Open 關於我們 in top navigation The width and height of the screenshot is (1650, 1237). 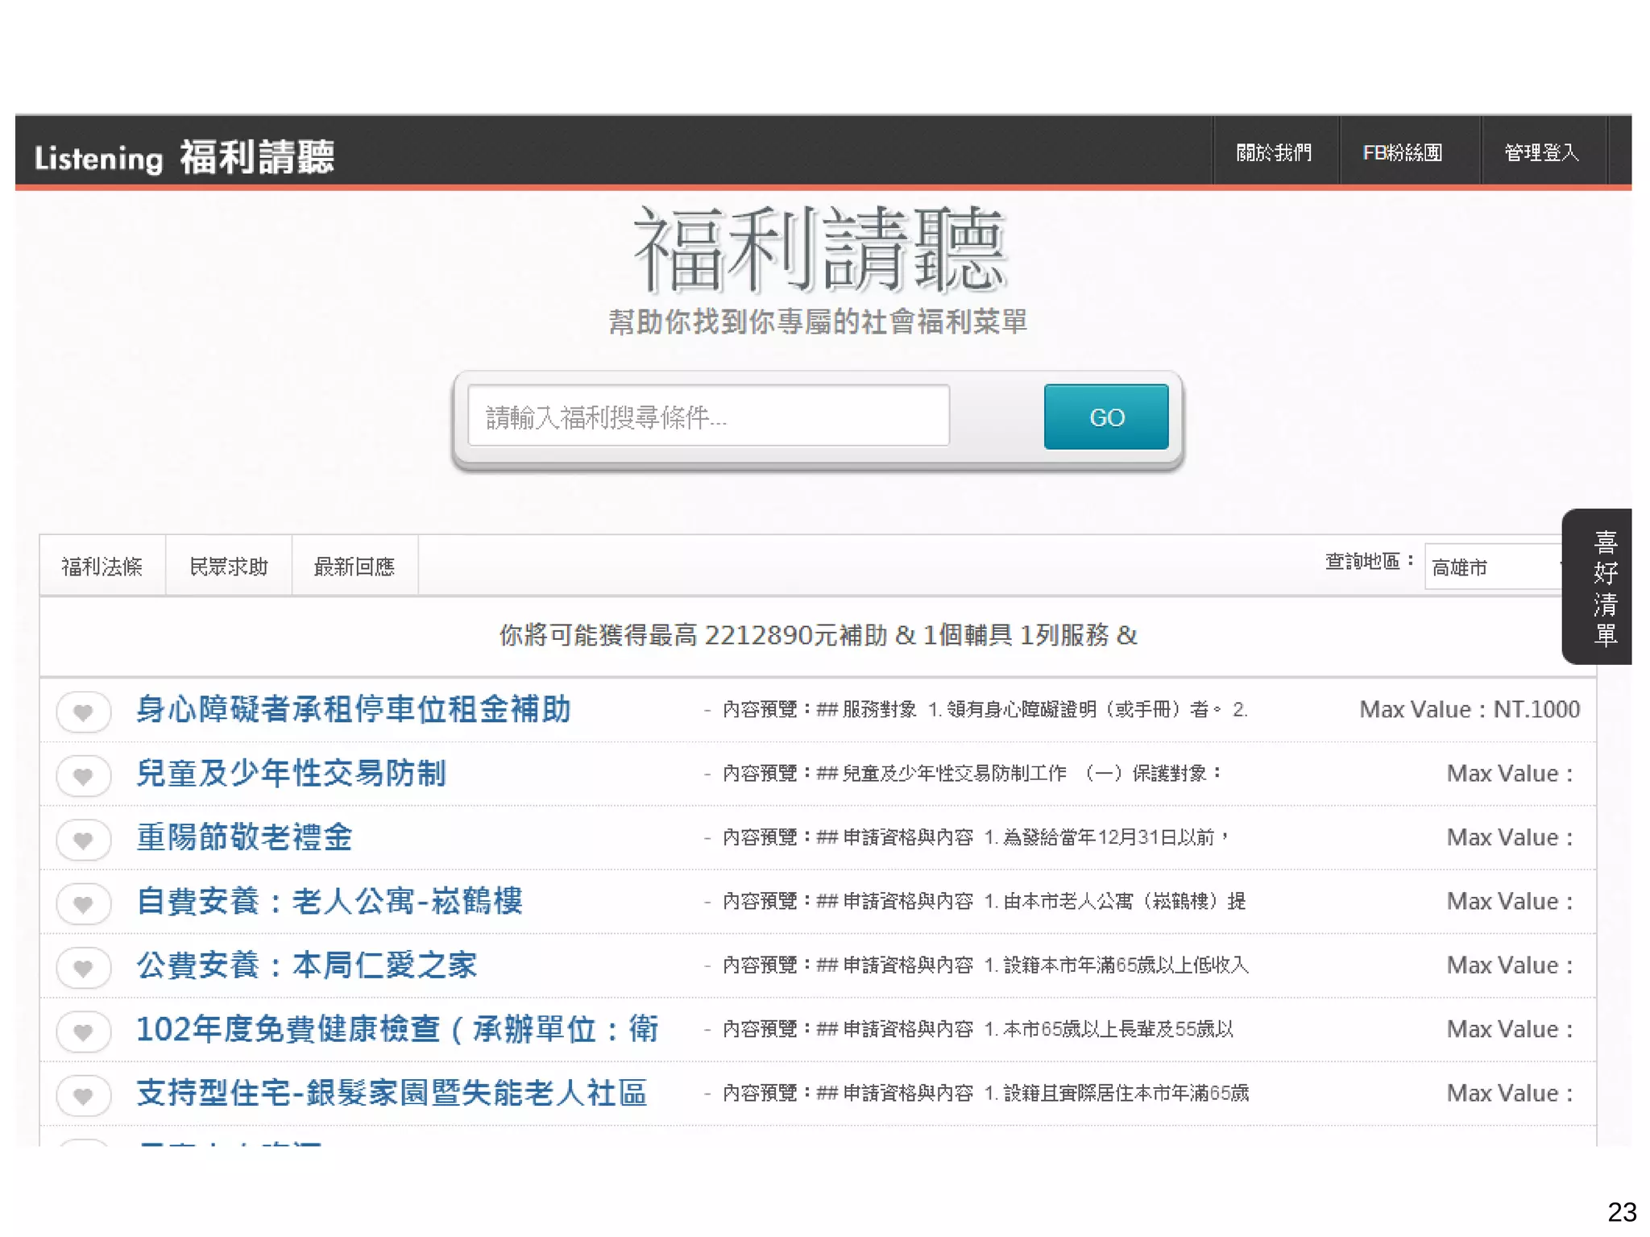(x=1274, y=152)
